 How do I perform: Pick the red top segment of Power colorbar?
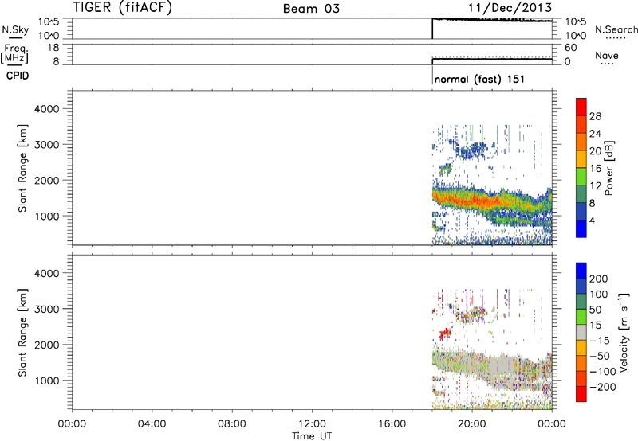tap(581, 107)
